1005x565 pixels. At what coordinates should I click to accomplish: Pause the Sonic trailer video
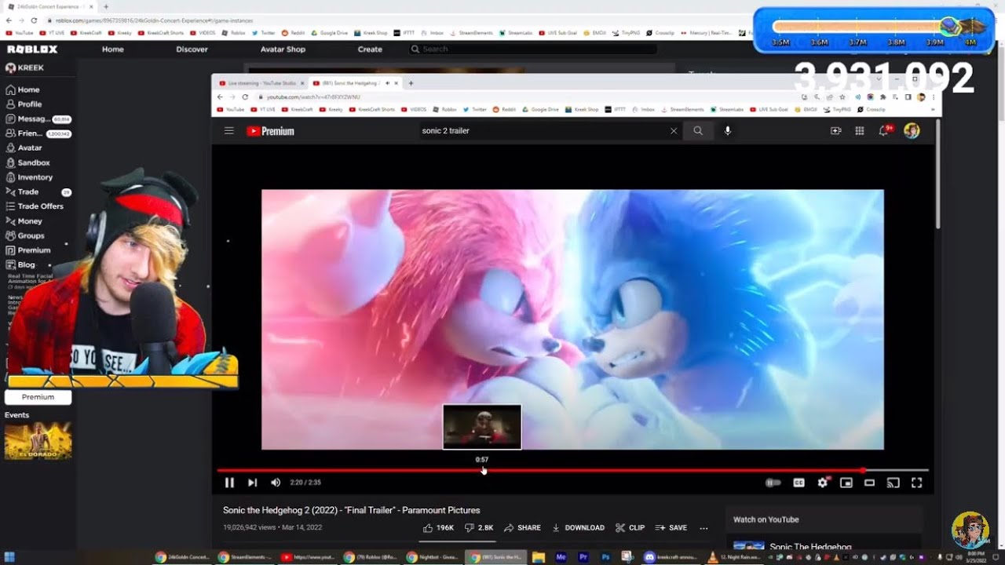pyautogui.click(x=229, y=483)
